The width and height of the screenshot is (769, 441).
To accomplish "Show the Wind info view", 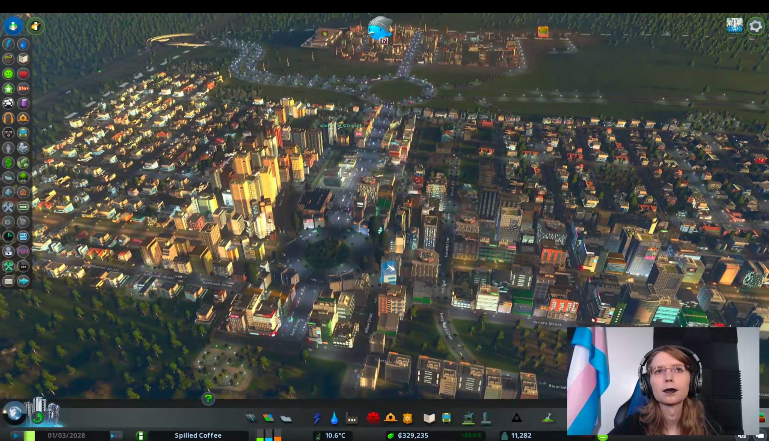I will pos(23,88).
